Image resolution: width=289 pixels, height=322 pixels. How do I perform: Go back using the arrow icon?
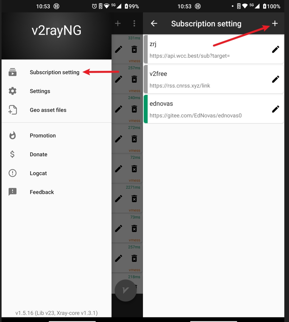pos(154,23)
